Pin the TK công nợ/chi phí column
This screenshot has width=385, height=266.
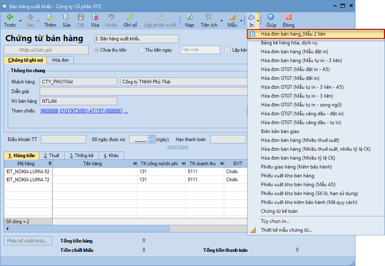click(x=183, y=164)
